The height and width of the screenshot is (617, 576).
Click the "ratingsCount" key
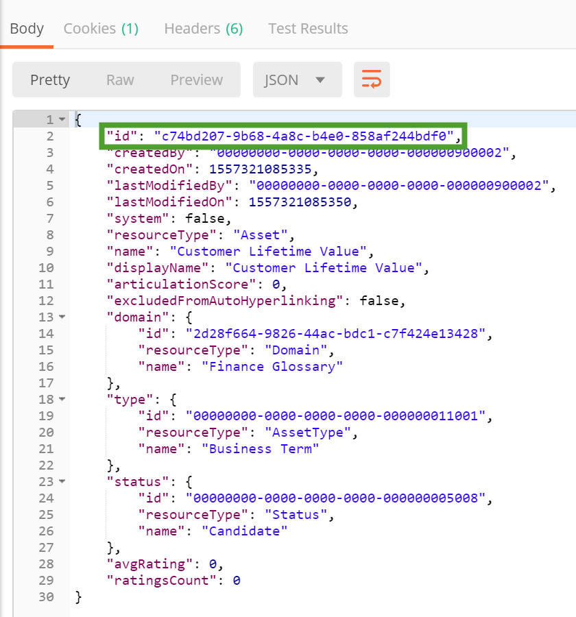[161, 581]
